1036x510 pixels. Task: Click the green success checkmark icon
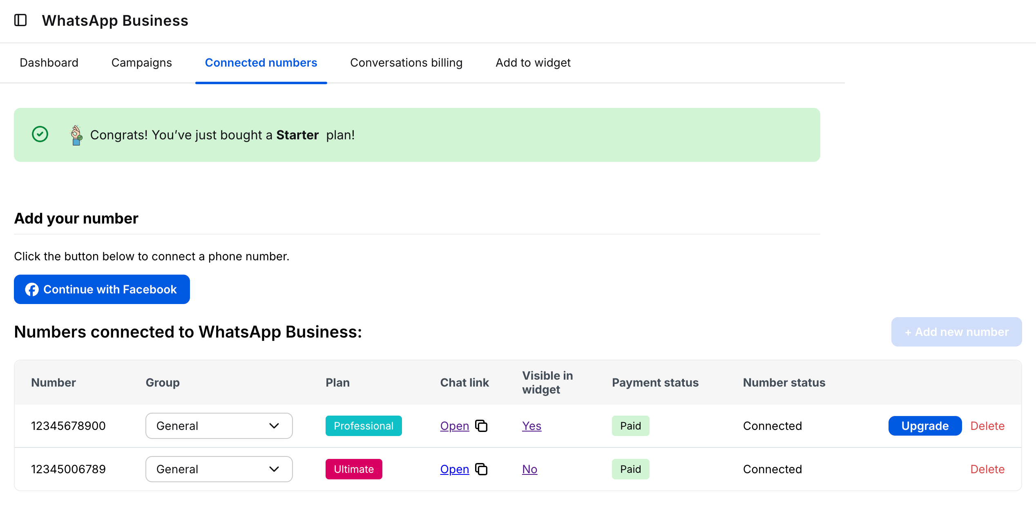(x=40, y=134)
